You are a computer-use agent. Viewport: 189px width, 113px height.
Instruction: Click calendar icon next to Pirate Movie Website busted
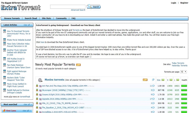pyautogui.click(x=5, y=40)
